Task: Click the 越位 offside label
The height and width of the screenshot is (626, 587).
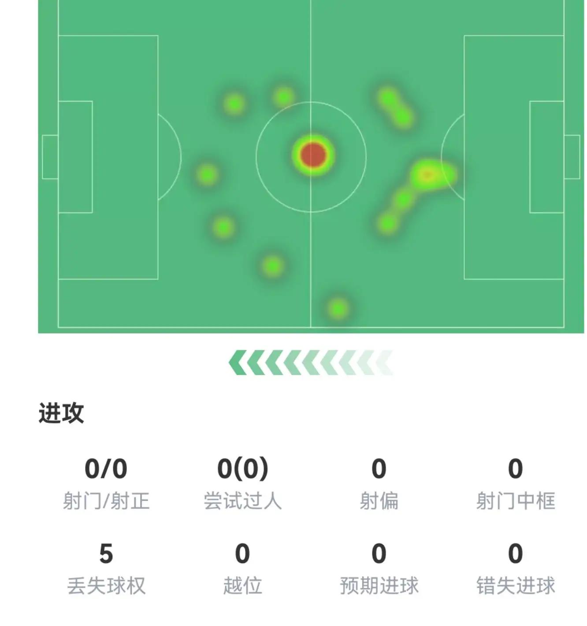Action: tap(242, 586)
